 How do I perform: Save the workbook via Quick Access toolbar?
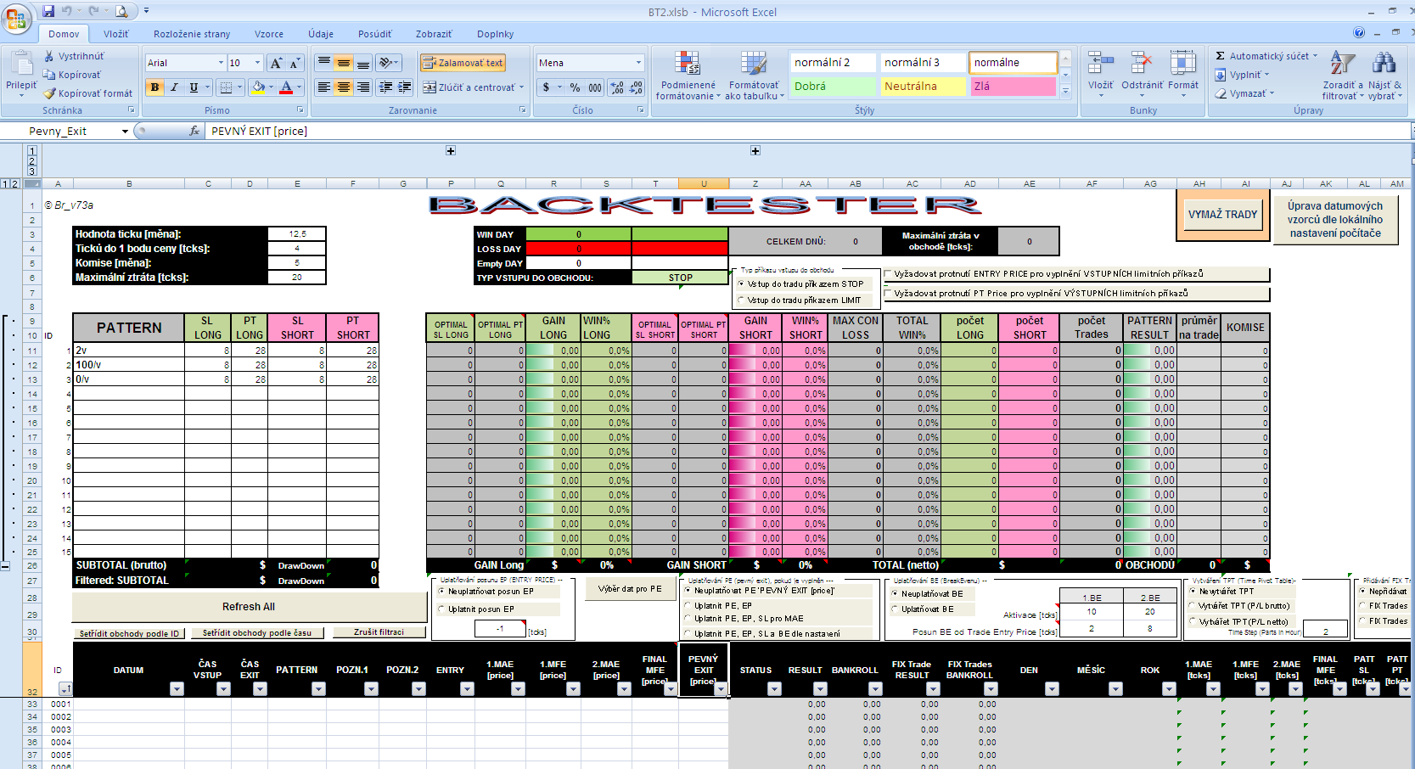pos(48,11)
